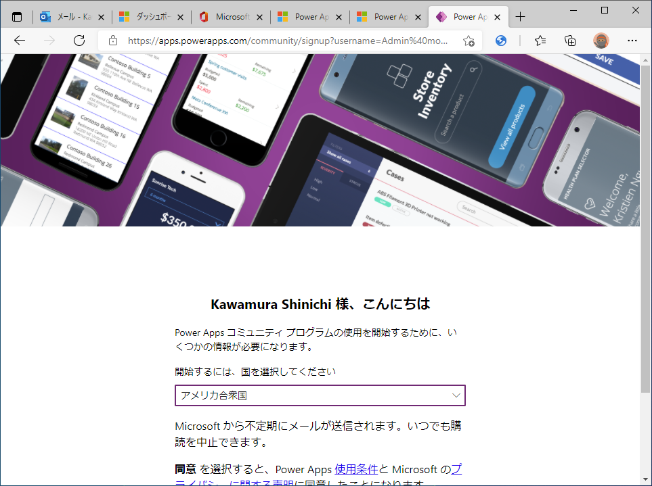The width and height of the screenshot is (652, 486).
Task: Maximize the browser window
Action: pyautogui.click(x=605, y=10)
